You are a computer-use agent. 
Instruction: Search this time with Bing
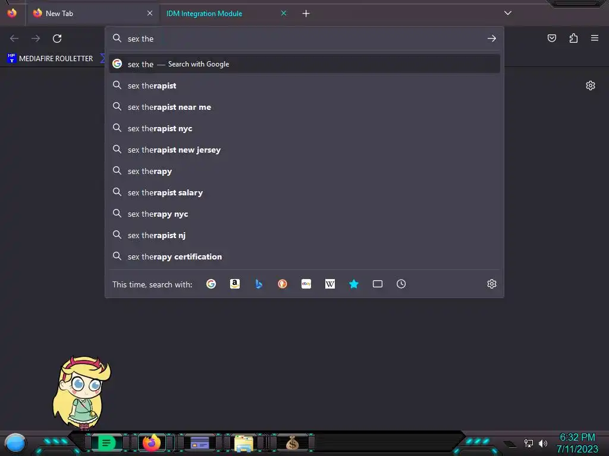click(259, 284)
